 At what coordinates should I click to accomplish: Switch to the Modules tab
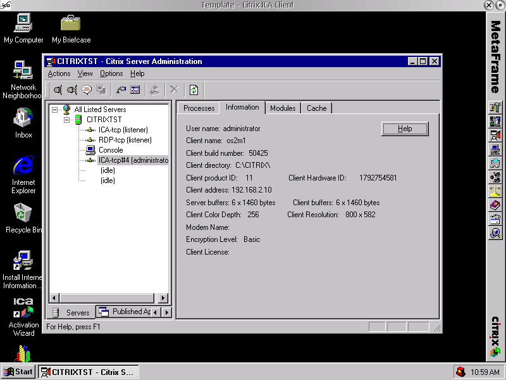pos(283,108)
